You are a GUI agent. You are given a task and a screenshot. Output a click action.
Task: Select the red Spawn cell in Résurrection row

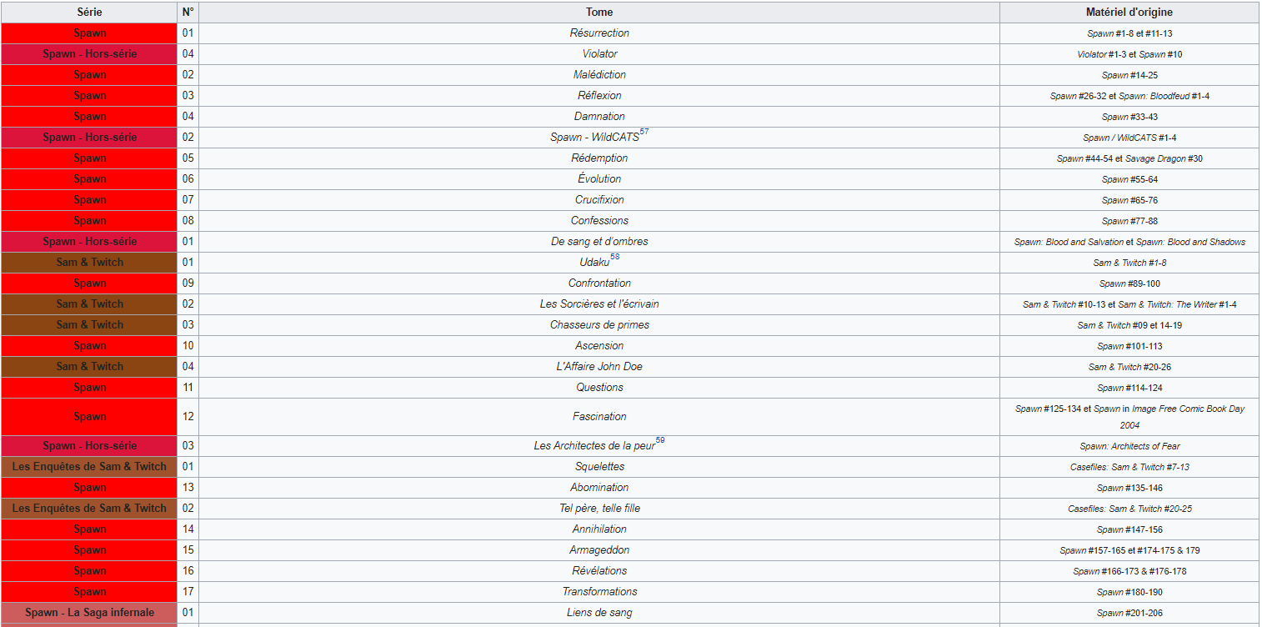(89, 33)
